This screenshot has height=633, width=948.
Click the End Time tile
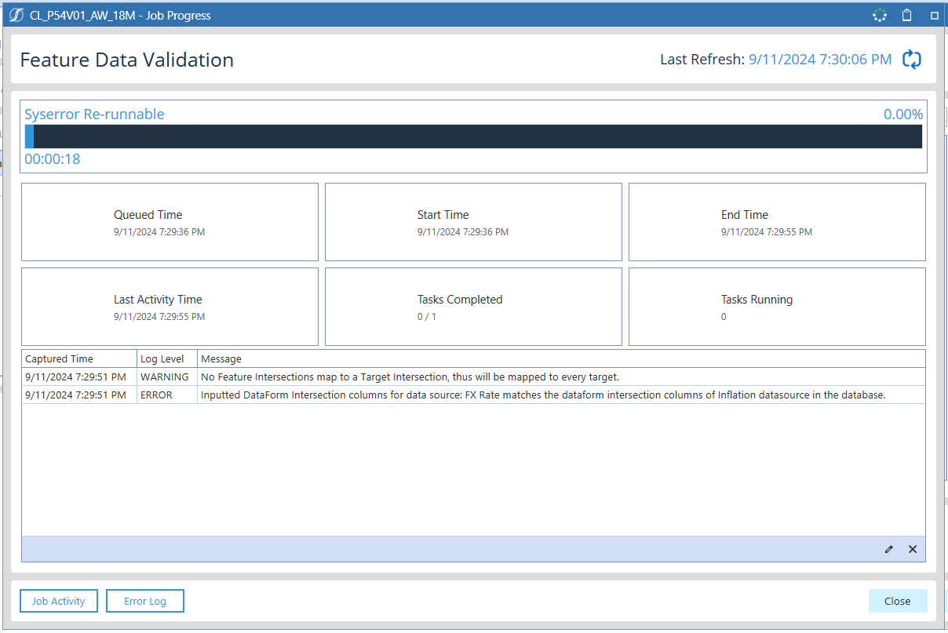777,222
